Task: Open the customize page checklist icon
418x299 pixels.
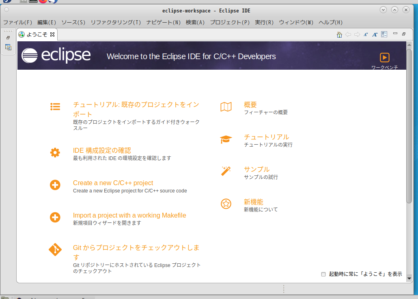Action: click(384, 34)
